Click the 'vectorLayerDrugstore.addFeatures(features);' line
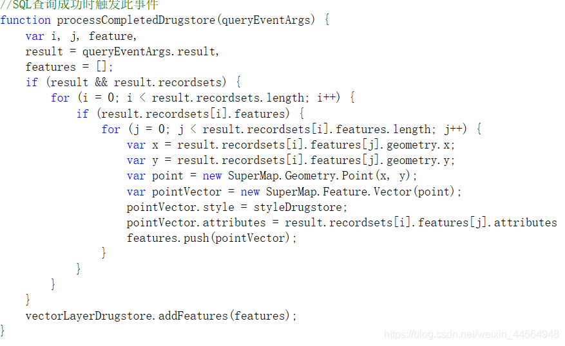Screen dimensions: 565x346 click(x=161, y=316)
